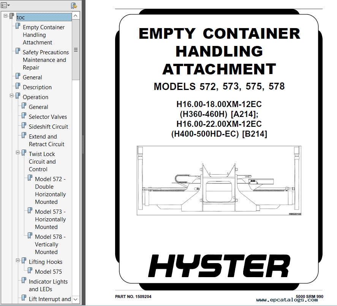The height and width of the screenshot is (306, 337).
Task: Click the bookmarks panel scroll down arrow
Action: point(76,299)
